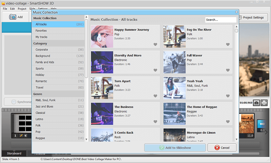Click the music Search field
Image resolution: width=271 pixels, height=163 pixels.
coord(221,20)
